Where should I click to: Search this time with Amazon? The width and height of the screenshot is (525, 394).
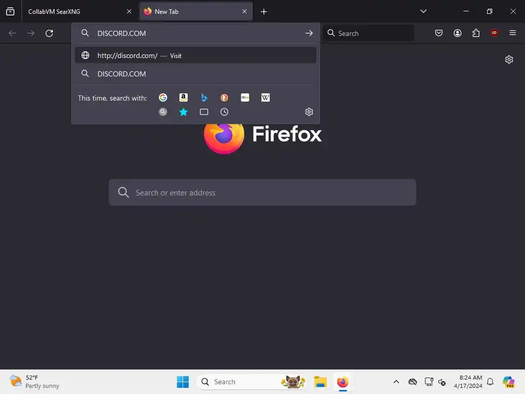pos(184,97)
